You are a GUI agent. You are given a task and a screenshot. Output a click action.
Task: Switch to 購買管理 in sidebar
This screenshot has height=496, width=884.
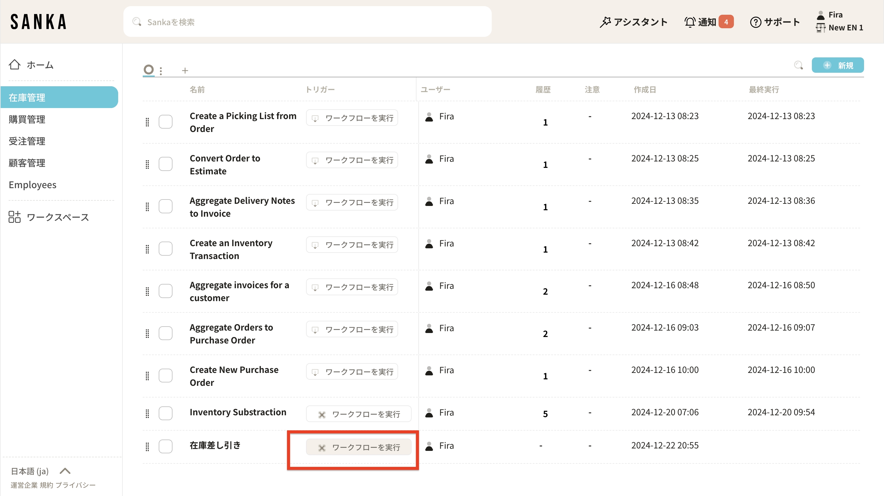pos(27,119)
